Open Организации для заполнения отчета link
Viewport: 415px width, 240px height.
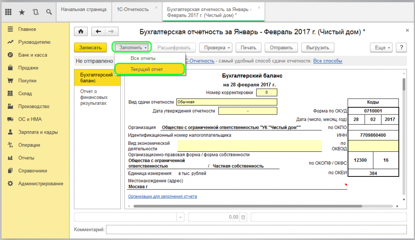[x=163, y=196]
